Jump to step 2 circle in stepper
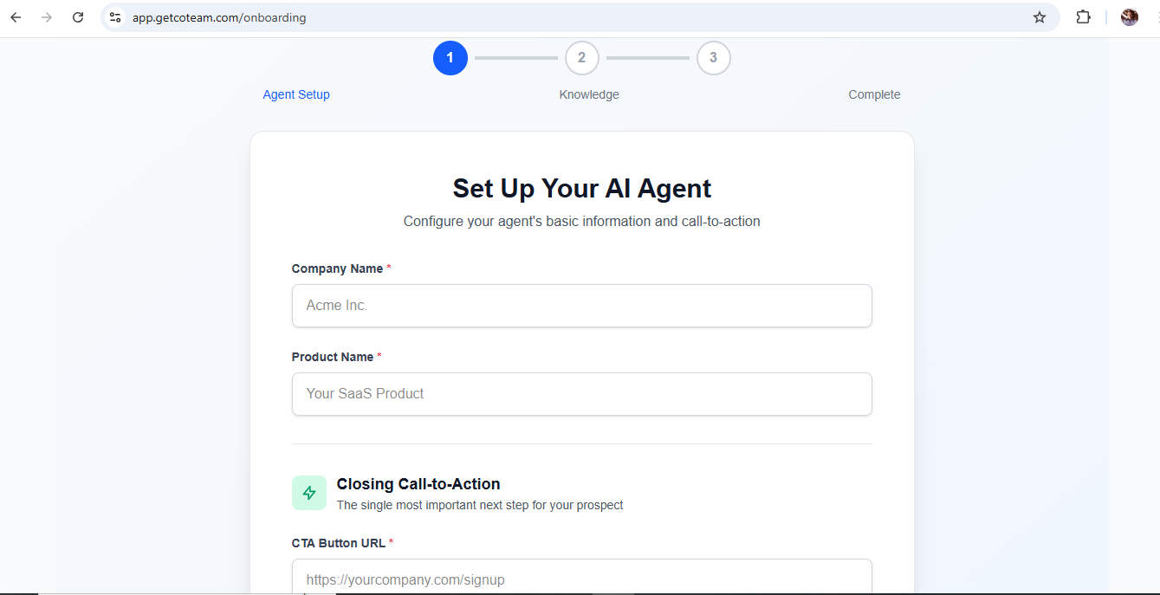The width and height of the screenshot is (1160, 595). click(582, 58)
